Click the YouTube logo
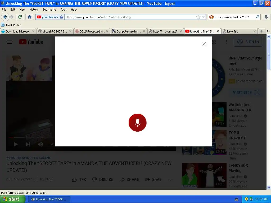Screen dimensions: 271x203 click(31, 42)
